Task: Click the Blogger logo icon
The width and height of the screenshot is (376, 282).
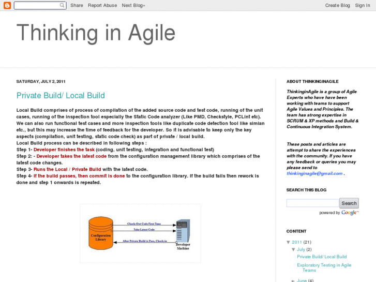Action: pyautogui.click(x=7, y=5)
